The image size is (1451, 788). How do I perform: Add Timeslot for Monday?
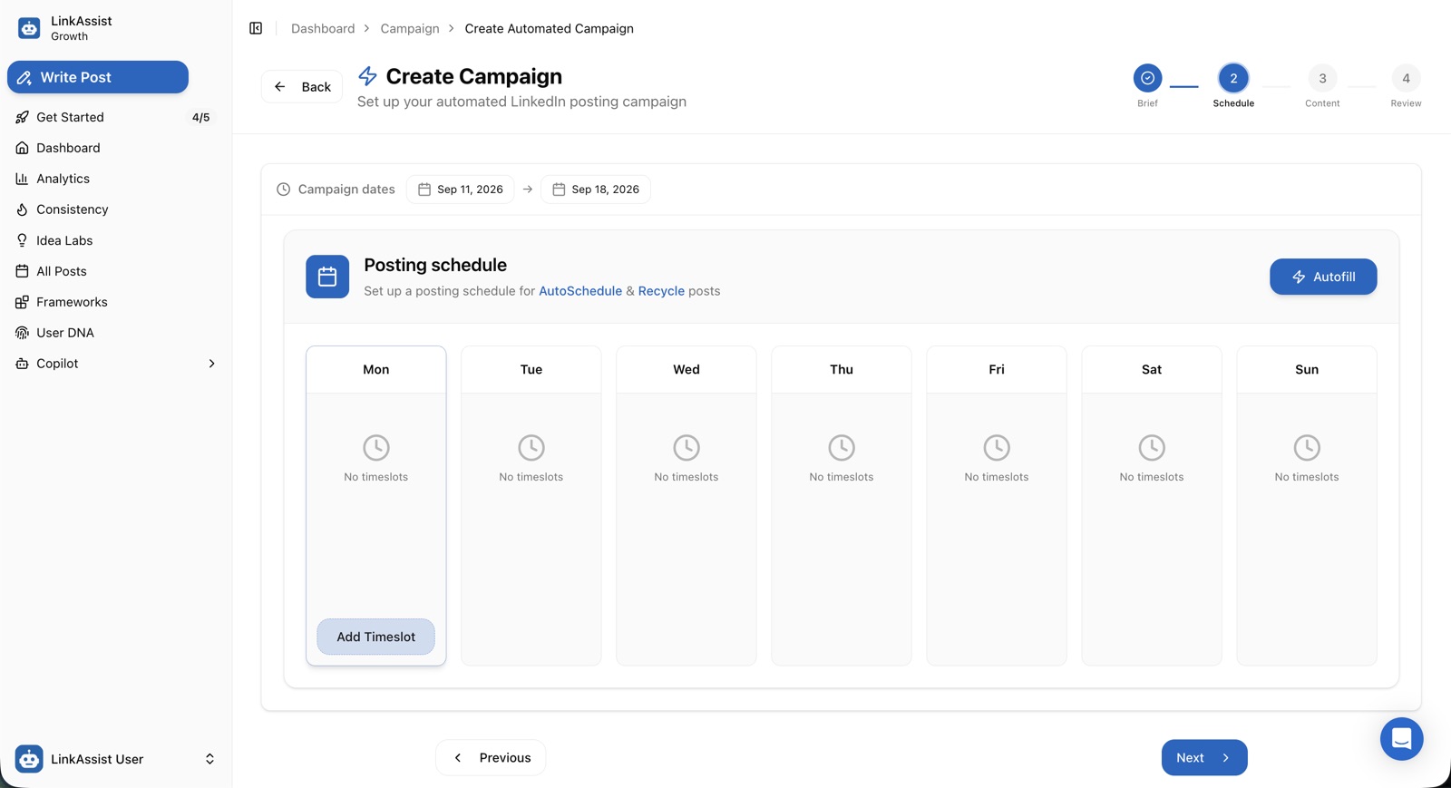pyautogui.click(x=376, y=637)
